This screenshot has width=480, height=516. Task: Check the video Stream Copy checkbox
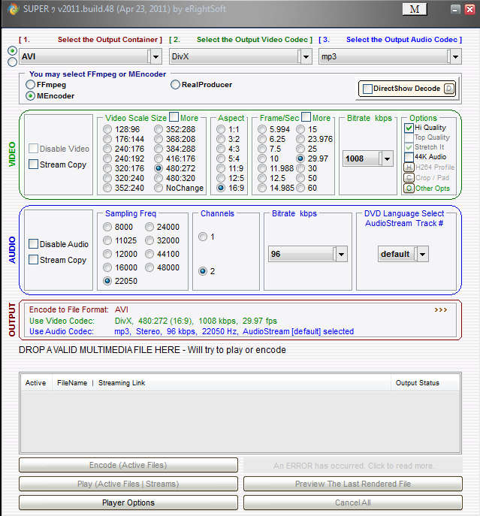33,164
